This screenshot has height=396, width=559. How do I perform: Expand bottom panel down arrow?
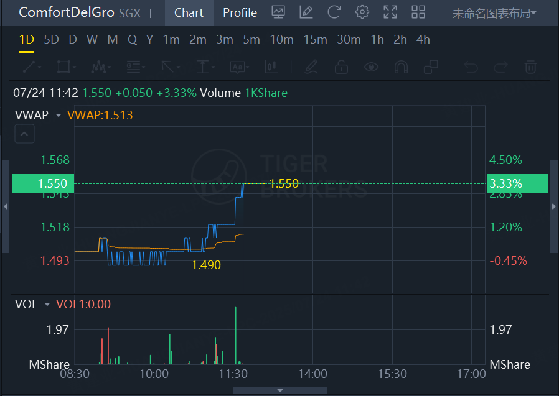(x=280, y=390)
